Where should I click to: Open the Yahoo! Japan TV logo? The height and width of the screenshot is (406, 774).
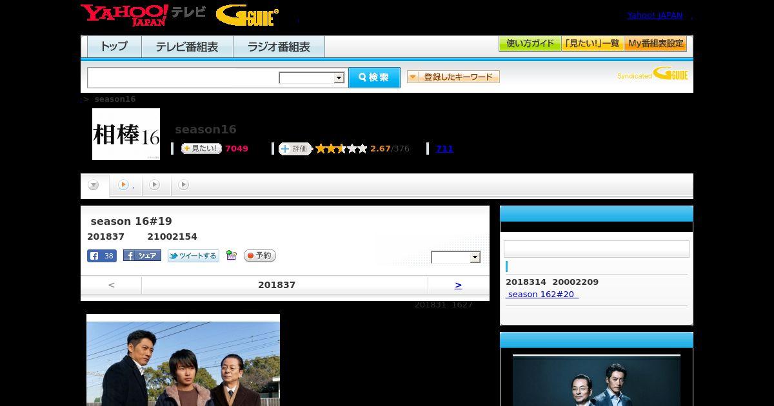click(143, 15)
